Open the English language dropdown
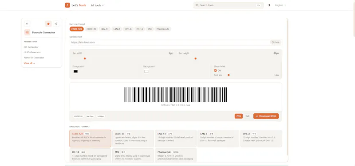 [280, 5]
